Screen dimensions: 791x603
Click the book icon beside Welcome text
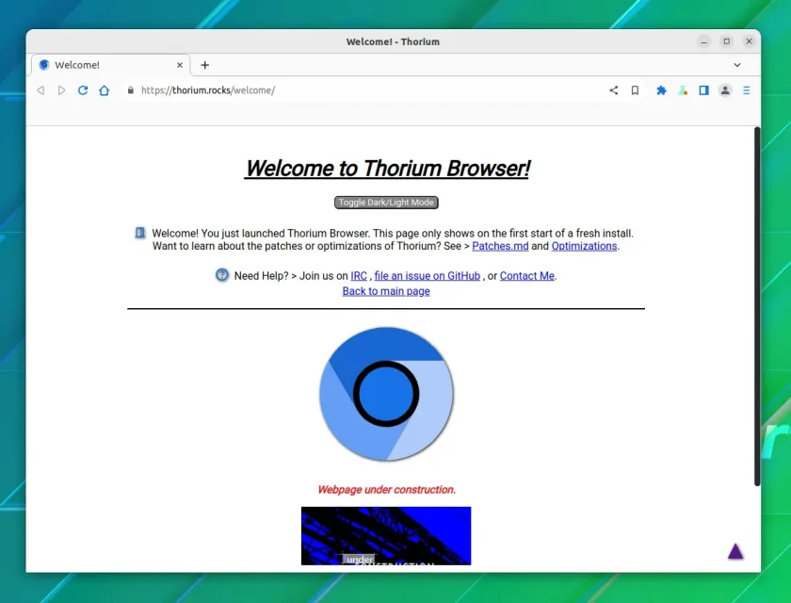pyautogui.click(x=139, y=233)
